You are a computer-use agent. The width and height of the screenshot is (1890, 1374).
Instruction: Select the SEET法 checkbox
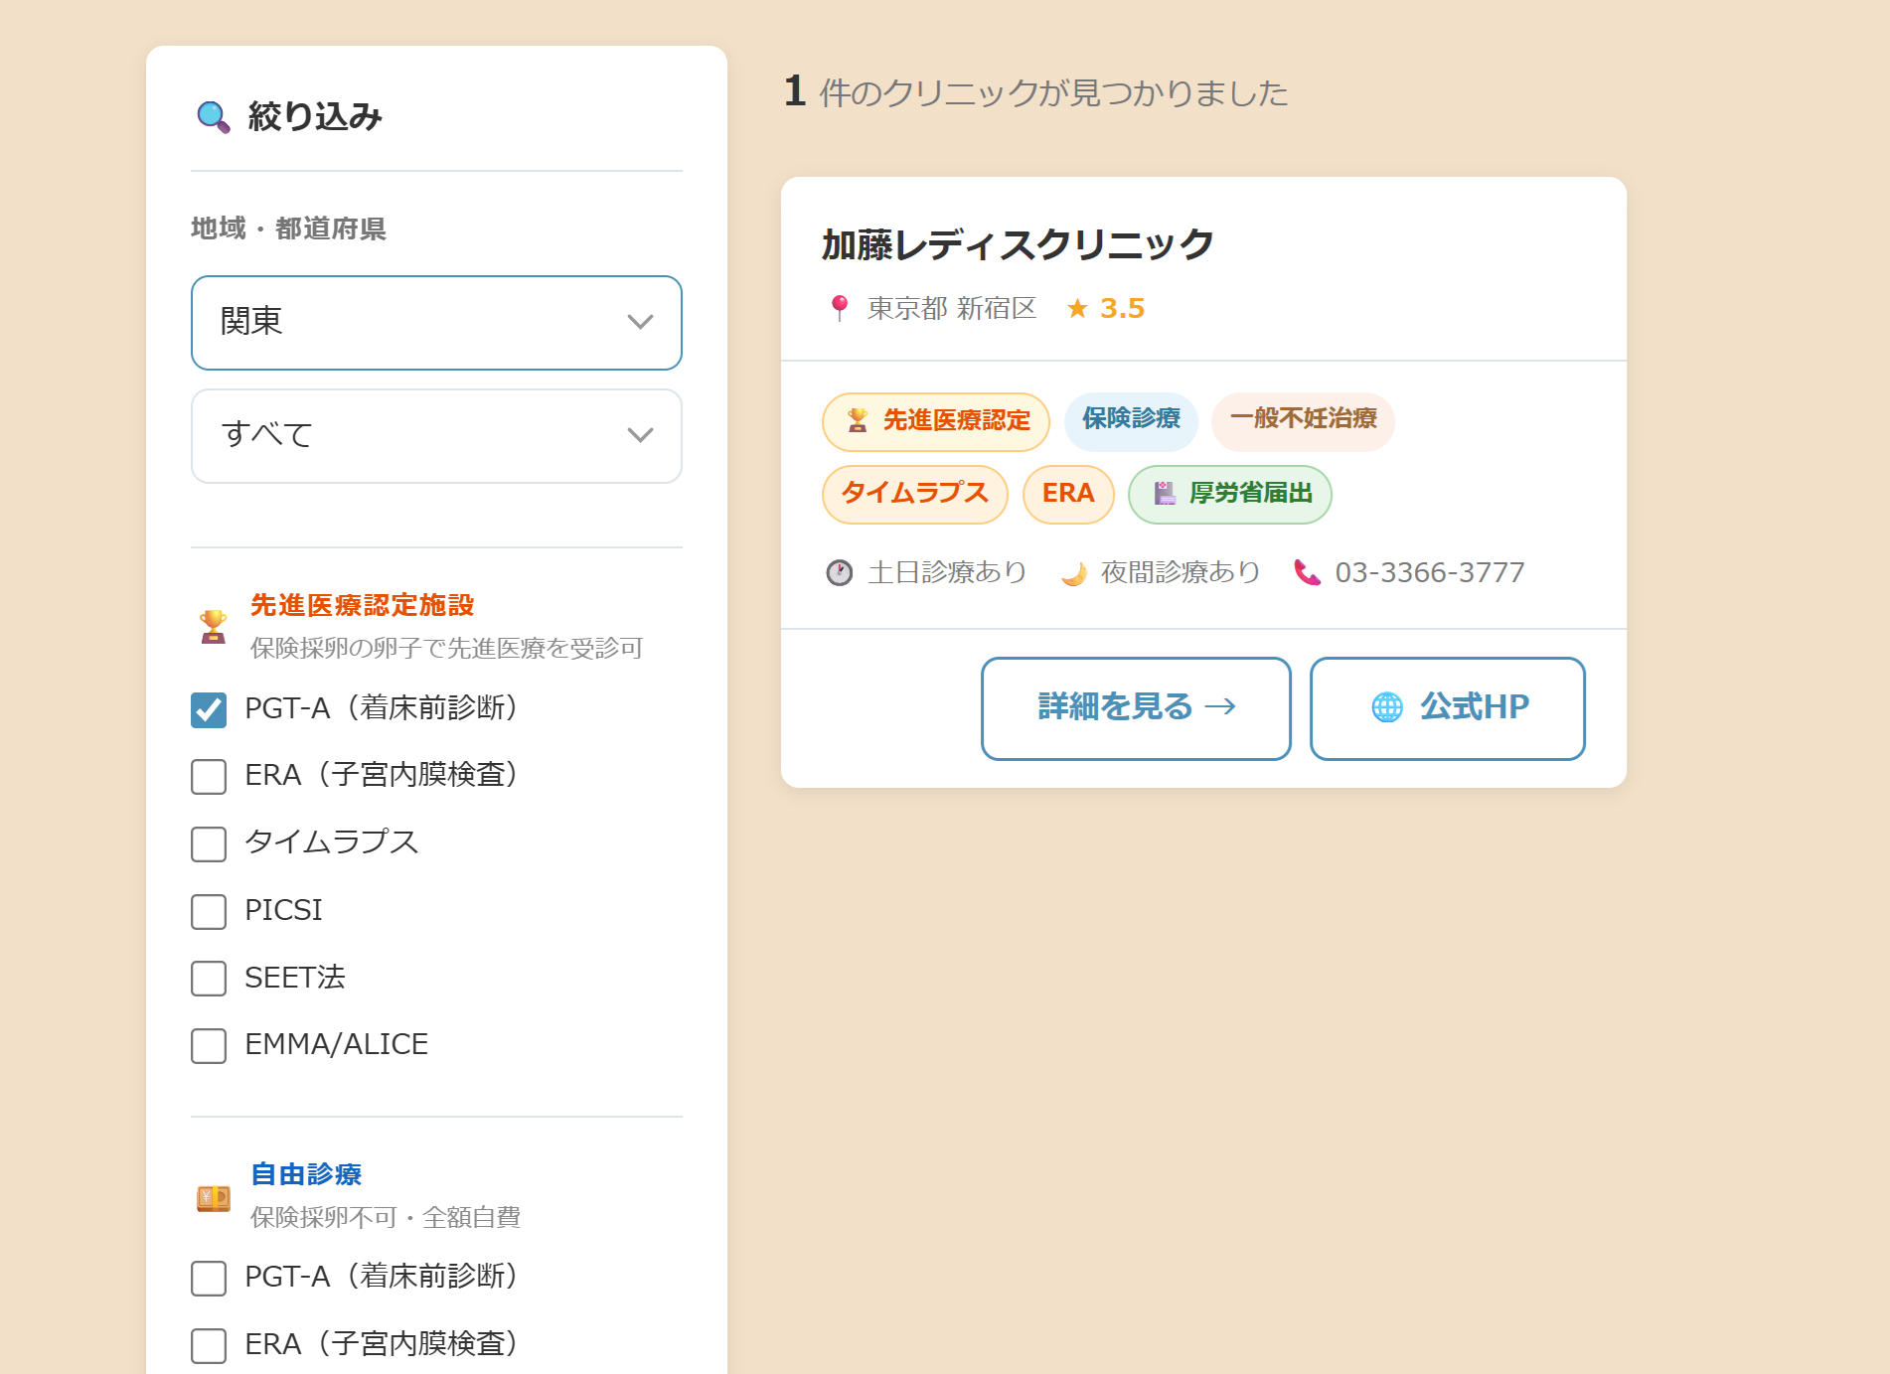point(209,978)
